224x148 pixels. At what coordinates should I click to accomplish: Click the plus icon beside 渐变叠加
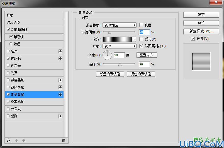60,95
